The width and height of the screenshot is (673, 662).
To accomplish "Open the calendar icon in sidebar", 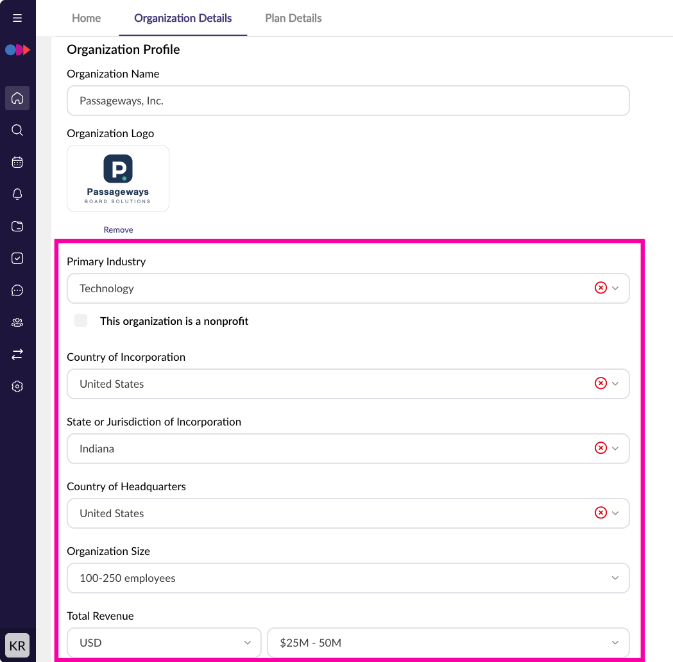I will (17, 162).
